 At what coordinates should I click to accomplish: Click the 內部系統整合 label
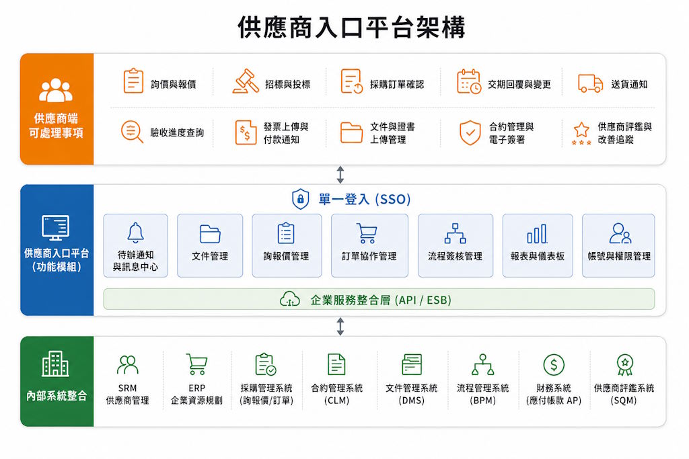pyautogui.click(x=57, y=396)
